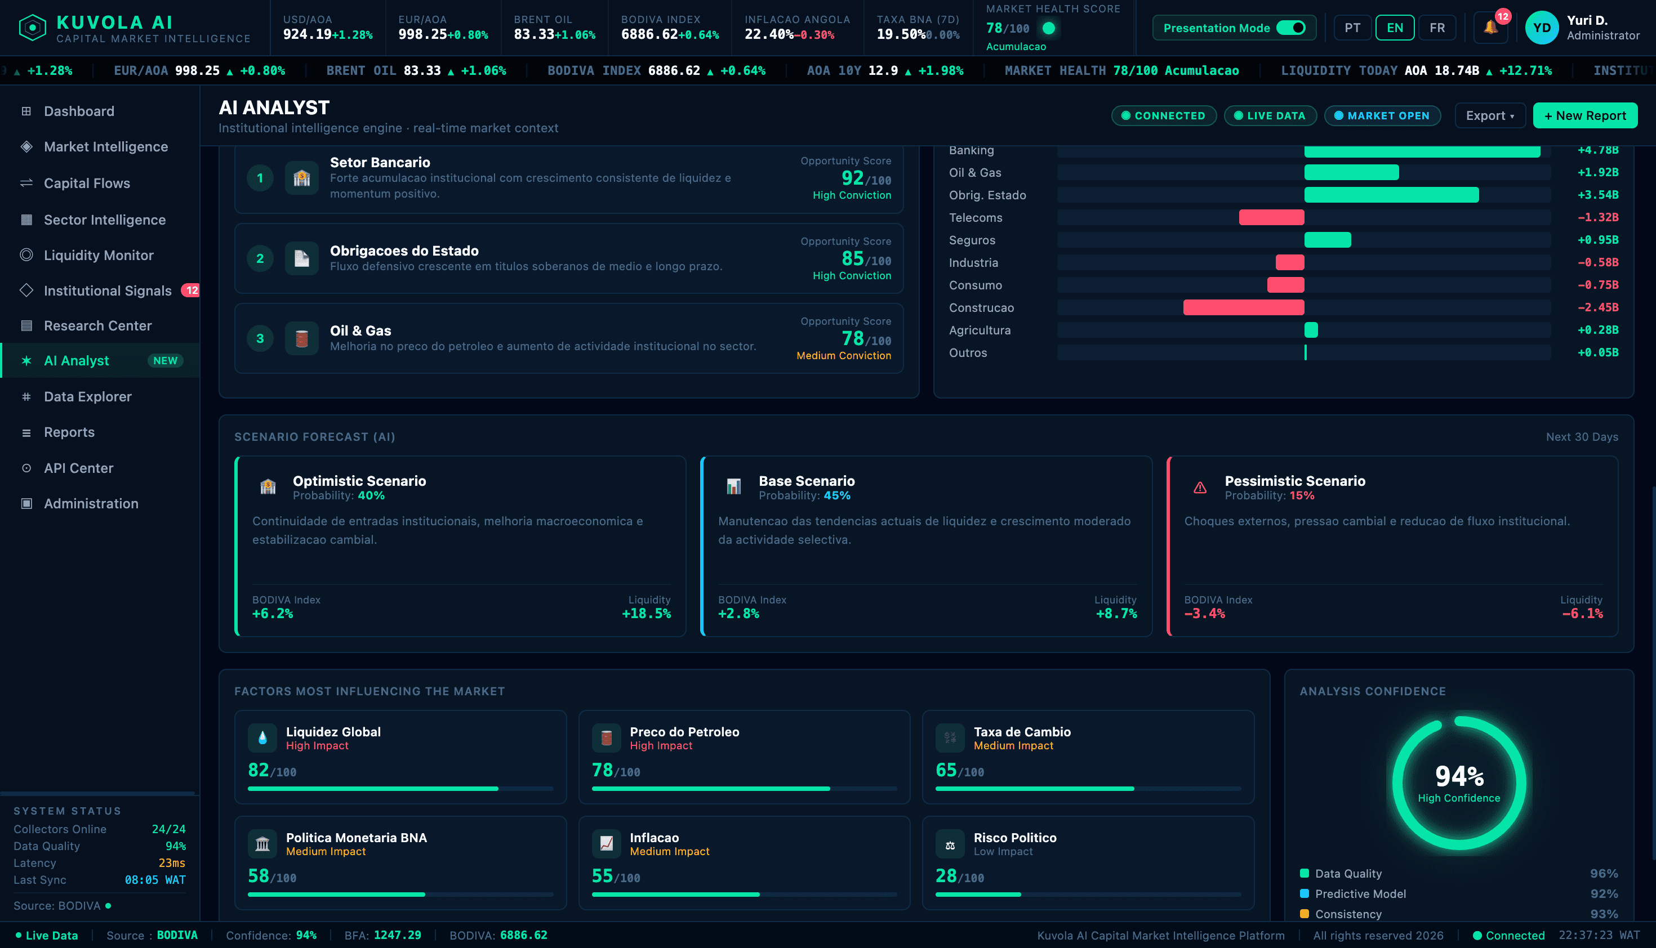This screenshot has height=948, width=1656.
Task: Click the Taxa de Cambio exchange icon
Action: [x=950, y=737]
